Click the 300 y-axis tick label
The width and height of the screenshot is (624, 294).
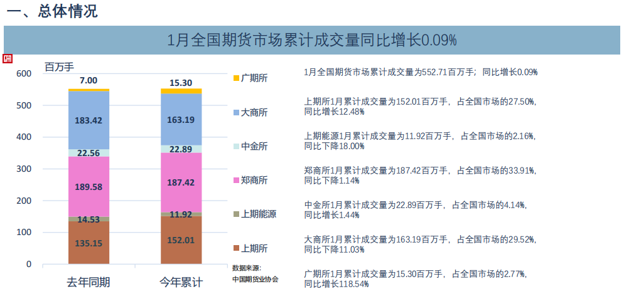[24, 169]
